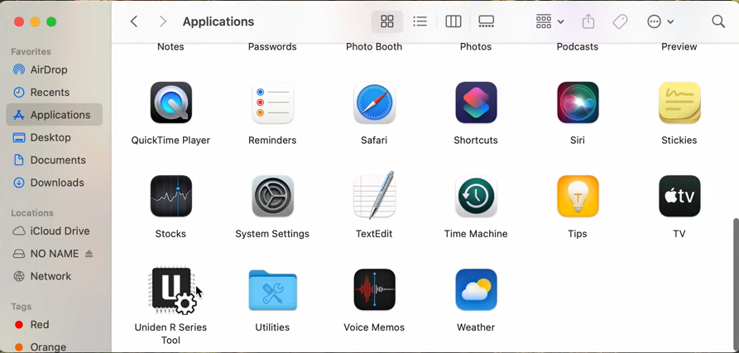Open System Settings gear icon
This screenshot has width=739, height=353.
click(273, 196)
